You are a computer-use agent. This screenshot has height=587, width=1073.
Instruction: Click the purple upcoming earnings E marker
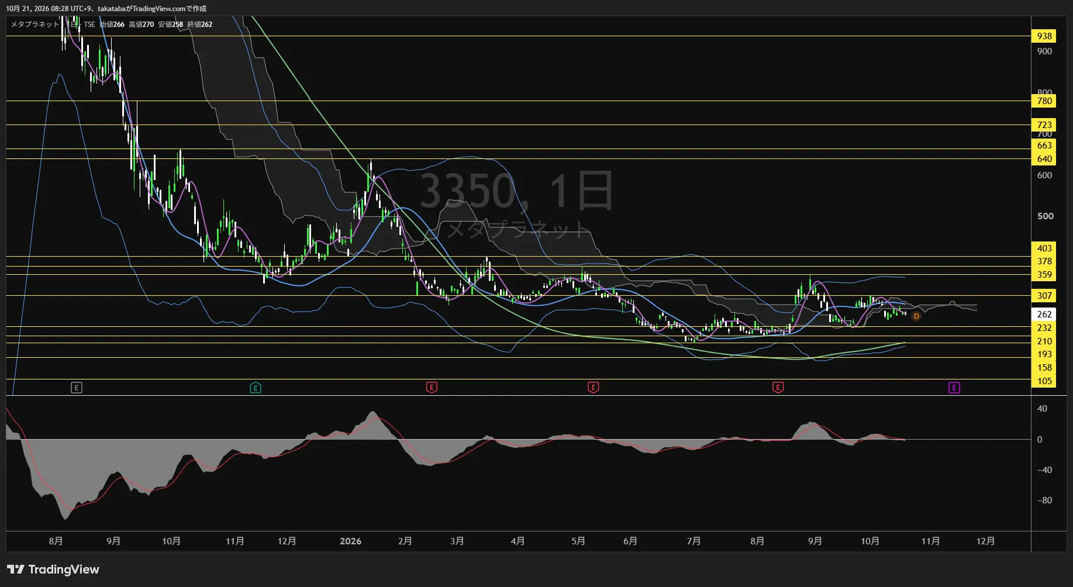tap(954, 387)
